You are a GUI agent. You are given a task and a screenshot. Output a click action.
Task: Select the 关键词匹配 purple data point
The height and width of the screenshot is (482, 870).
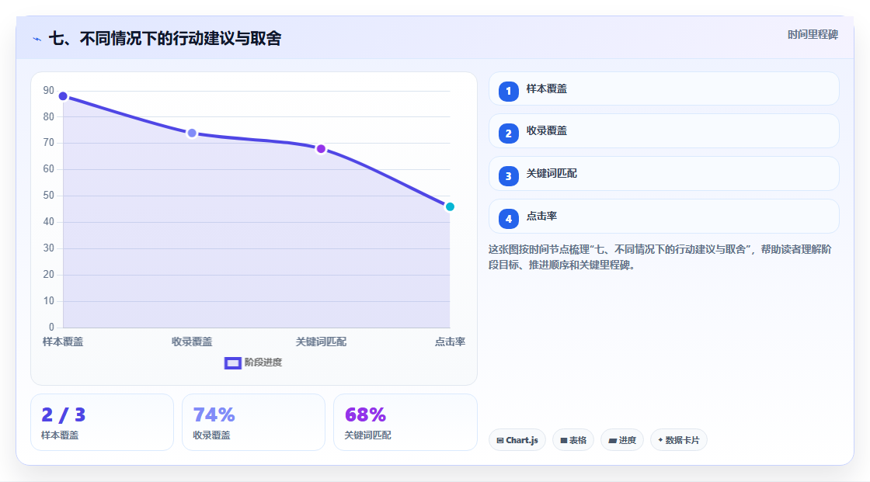[321, 149]
